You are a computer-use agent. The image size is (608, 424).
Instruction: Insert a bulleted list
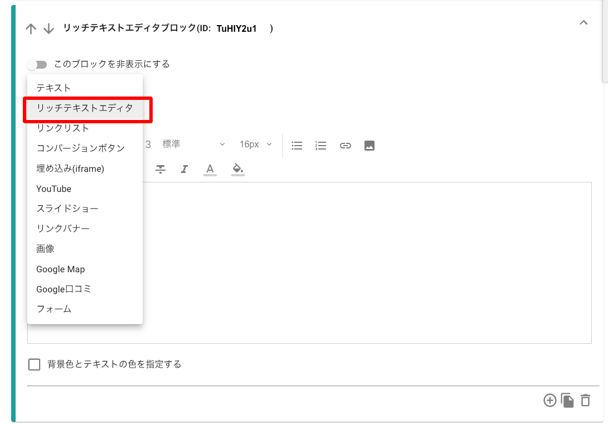(x=297, y=145)
